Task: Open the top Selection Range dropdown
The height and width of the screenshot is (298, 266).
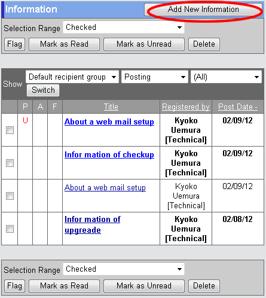Action: [x=124, y=28]
